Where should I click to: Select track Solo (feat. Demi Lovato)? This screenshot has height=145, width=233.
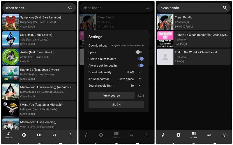click(x=39, y=39)
